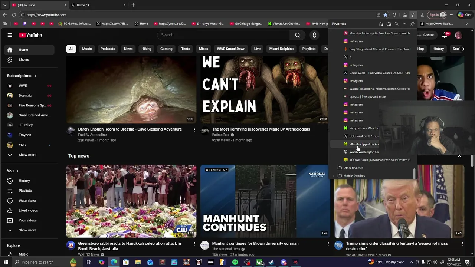Open browser Extensions puzzle icon
Screen dimensions: 475x267
click(x=394, y=15)
